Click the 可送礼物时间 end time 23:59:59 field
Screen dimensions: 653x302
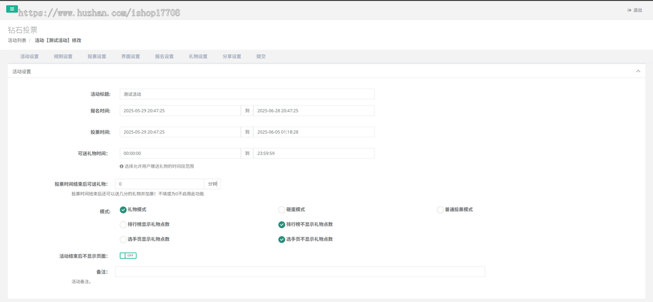(x=314, y=153)
